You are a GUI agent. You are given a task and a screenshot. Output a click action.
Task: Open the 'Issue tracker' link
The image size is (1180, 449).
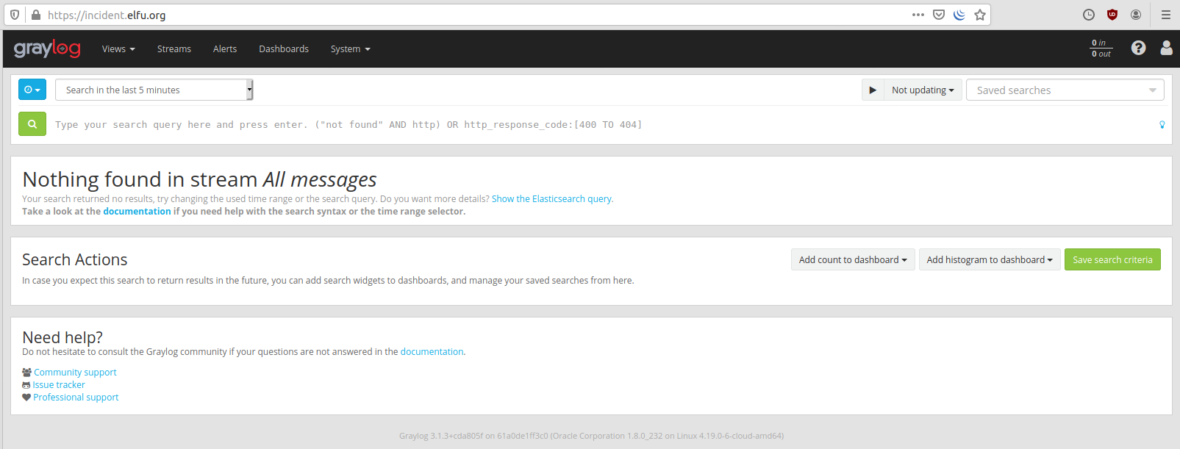coord(59,384)
